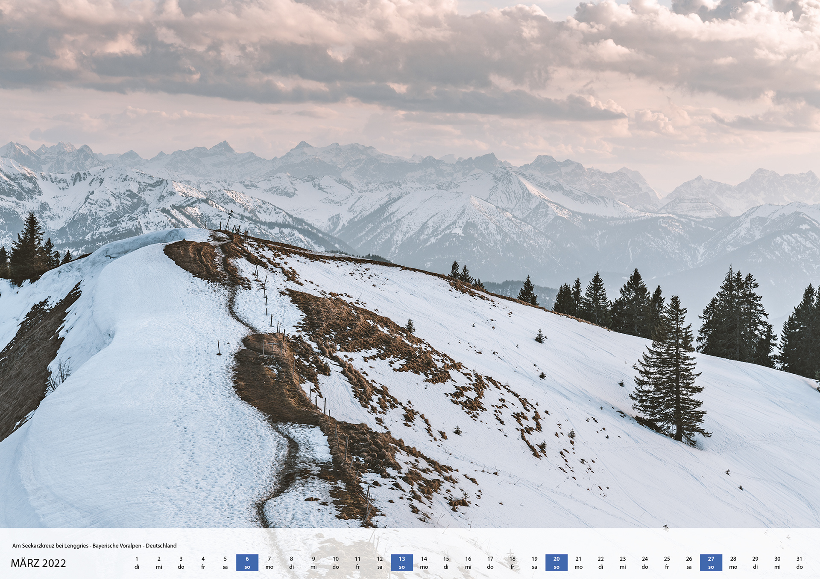The height and width of the screenshot is (579, 820).
Task: Select day 12 (sa) in the calendar strip
Action: coord(380,563)
